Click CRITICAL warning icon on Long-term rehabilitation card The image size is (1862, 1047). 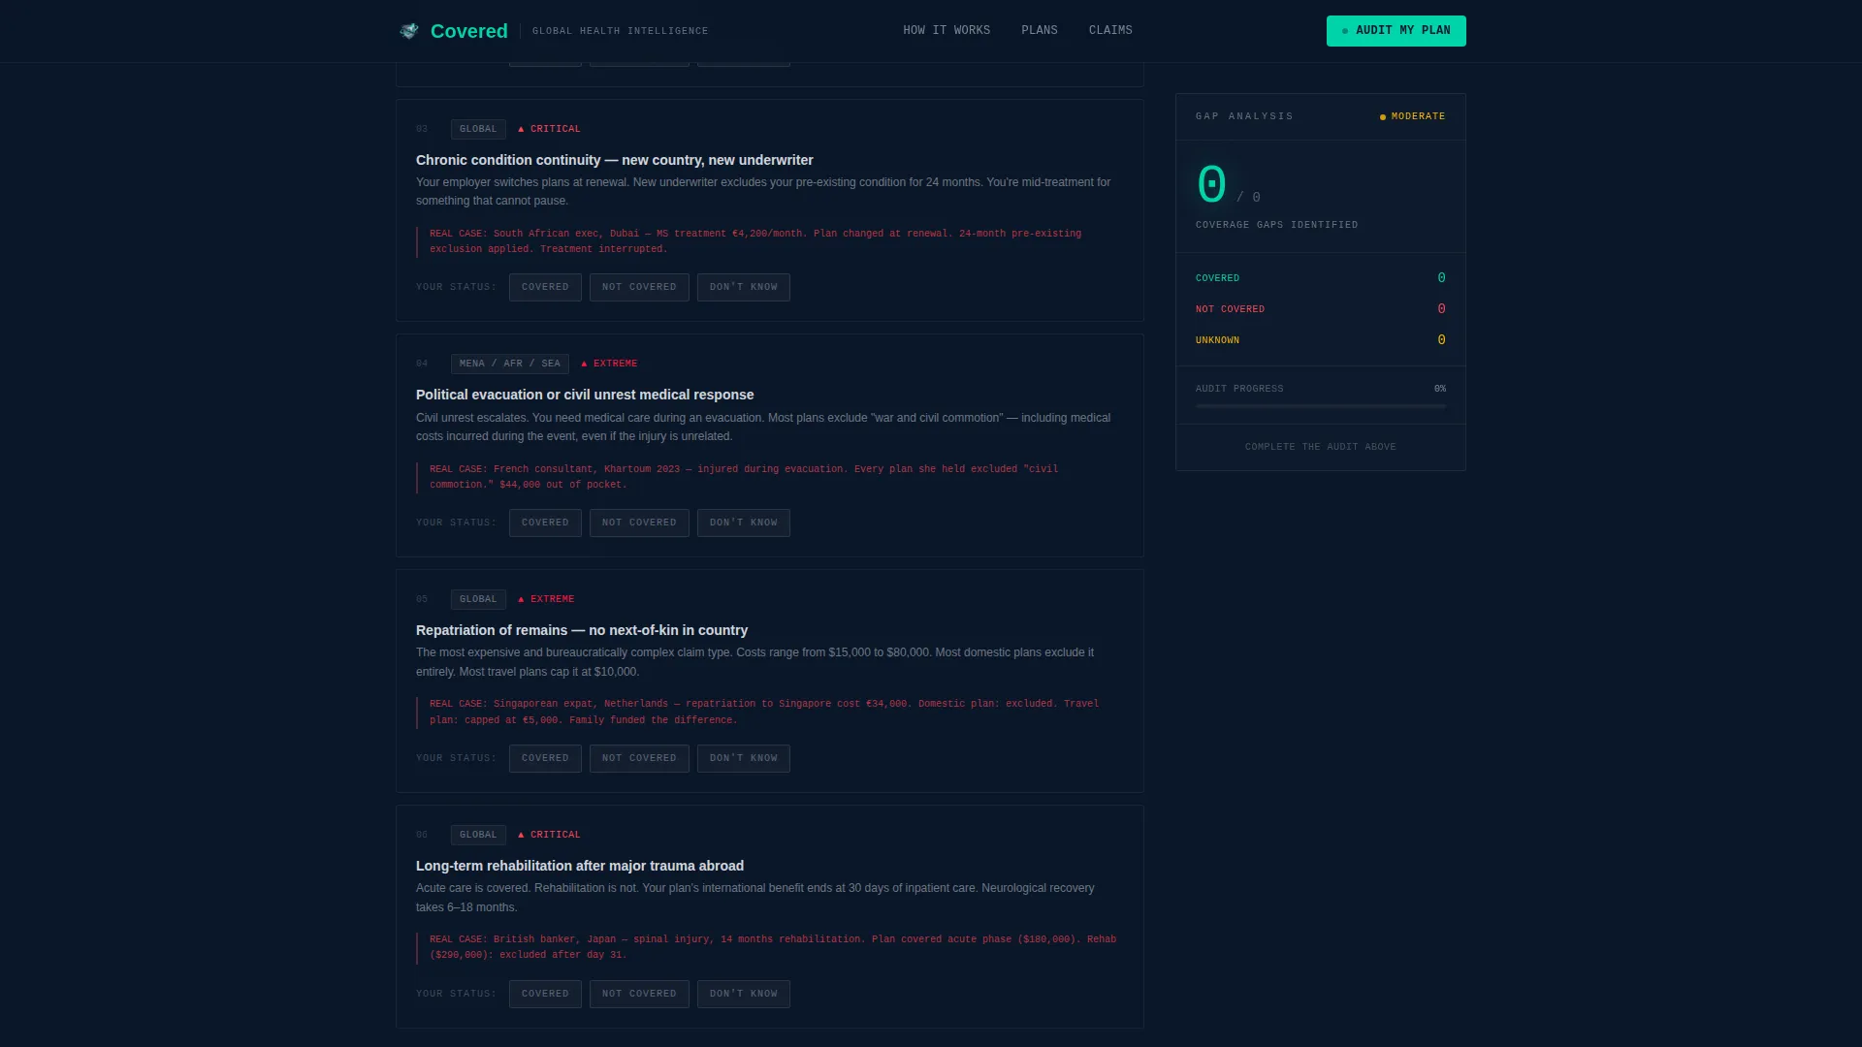[x=521, y=835]
